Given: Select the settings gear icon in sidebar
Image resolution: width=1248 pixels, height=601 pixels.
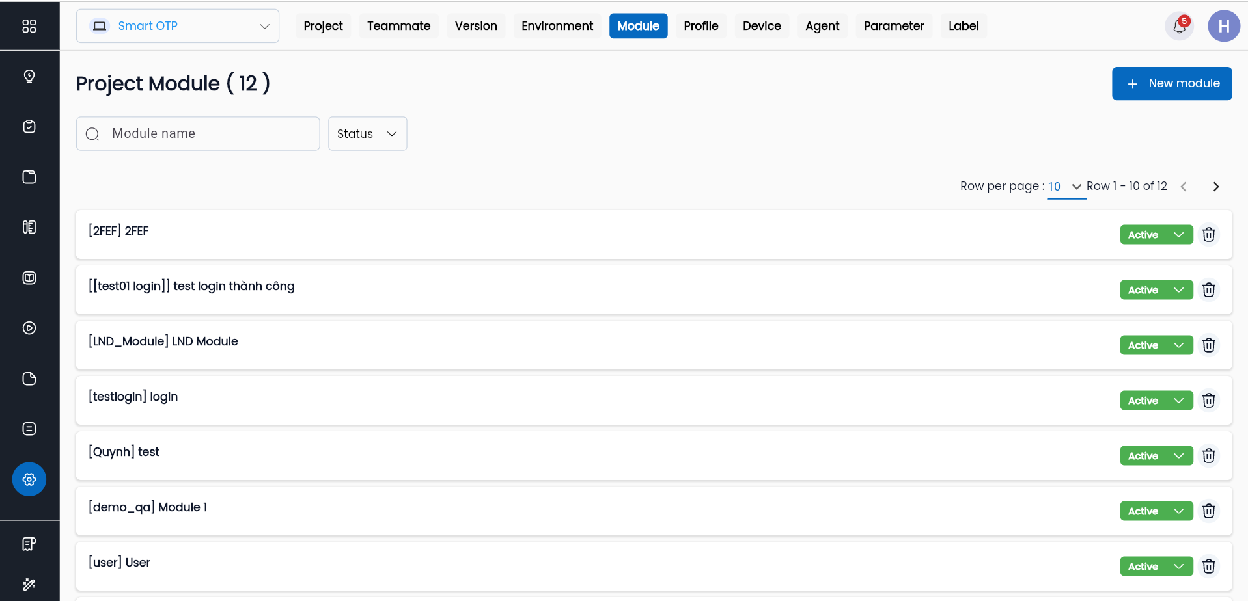Looking at the screenshot, I should pyautogui.click(x=29, y=479).
